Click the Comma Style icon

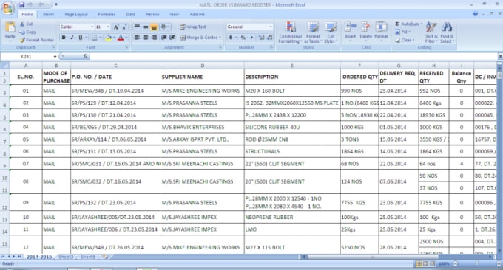(x=251, y=38)
